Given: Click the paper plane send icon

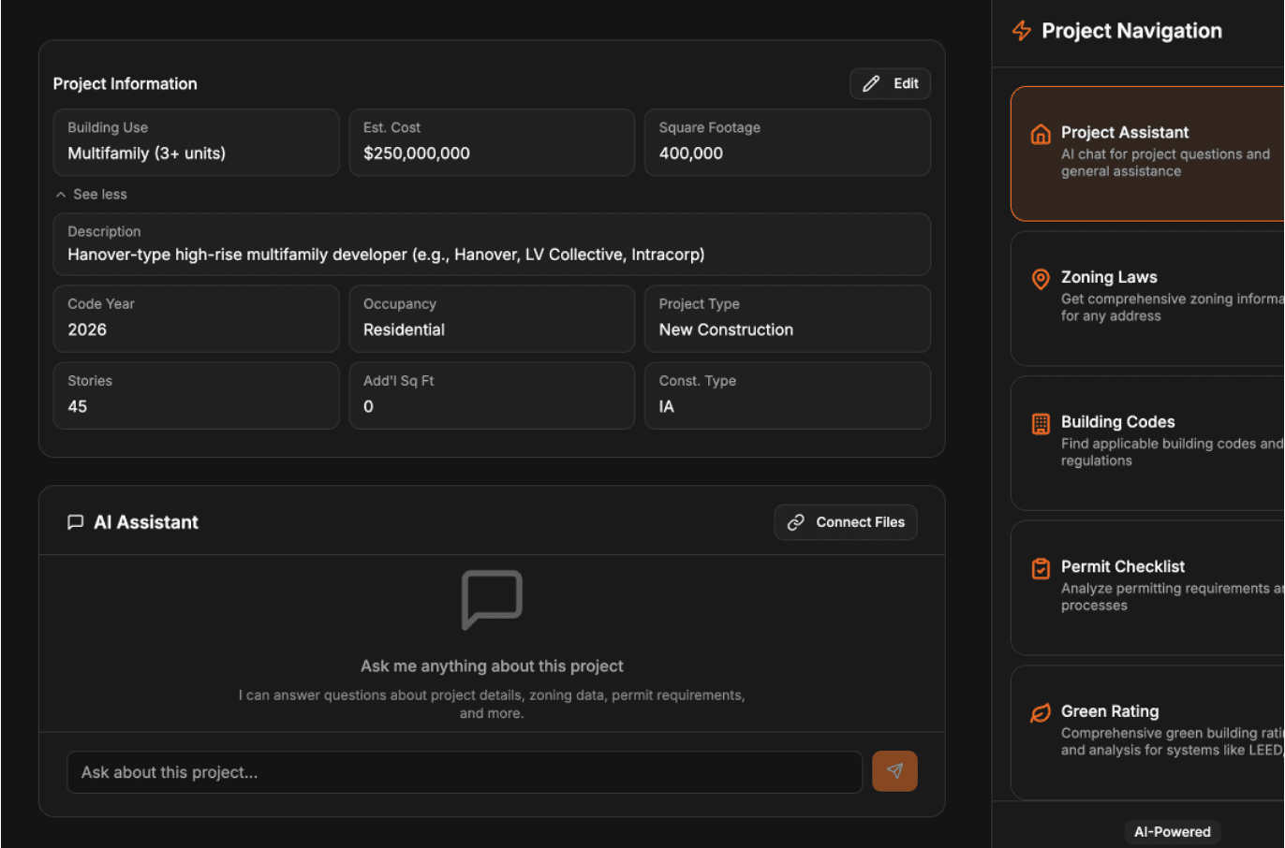Looking at the screenshot, I should pos(894,771).
